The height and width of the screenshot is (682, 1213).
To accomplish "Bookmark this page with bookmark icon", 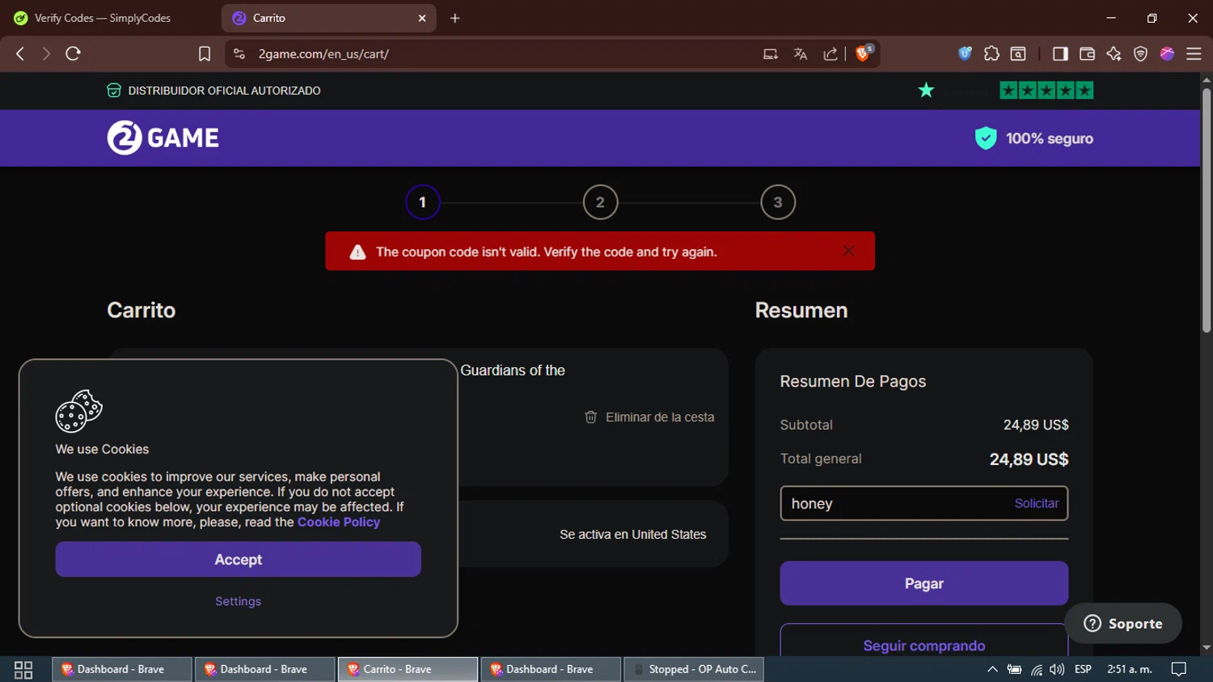I will [x=205, y=53].
